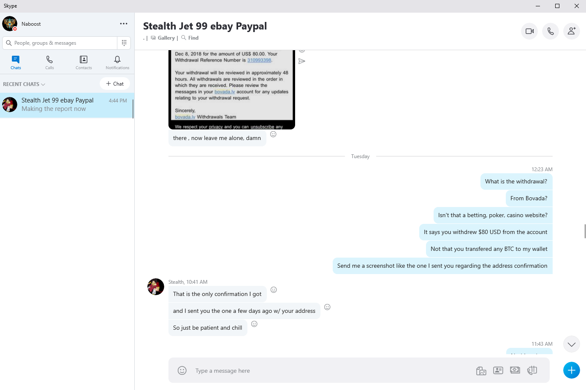Expand the Recent Chats sort dropdown

click(24, 84)
